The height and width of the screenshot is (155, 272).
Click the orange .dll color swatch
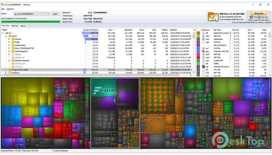point(198,33)
